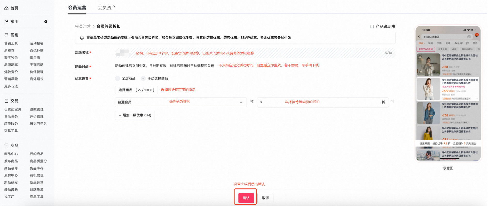488x206 pixels.
Task: Open 爆款竞价 sidebar entry
Action: click(x=11, y=72)
